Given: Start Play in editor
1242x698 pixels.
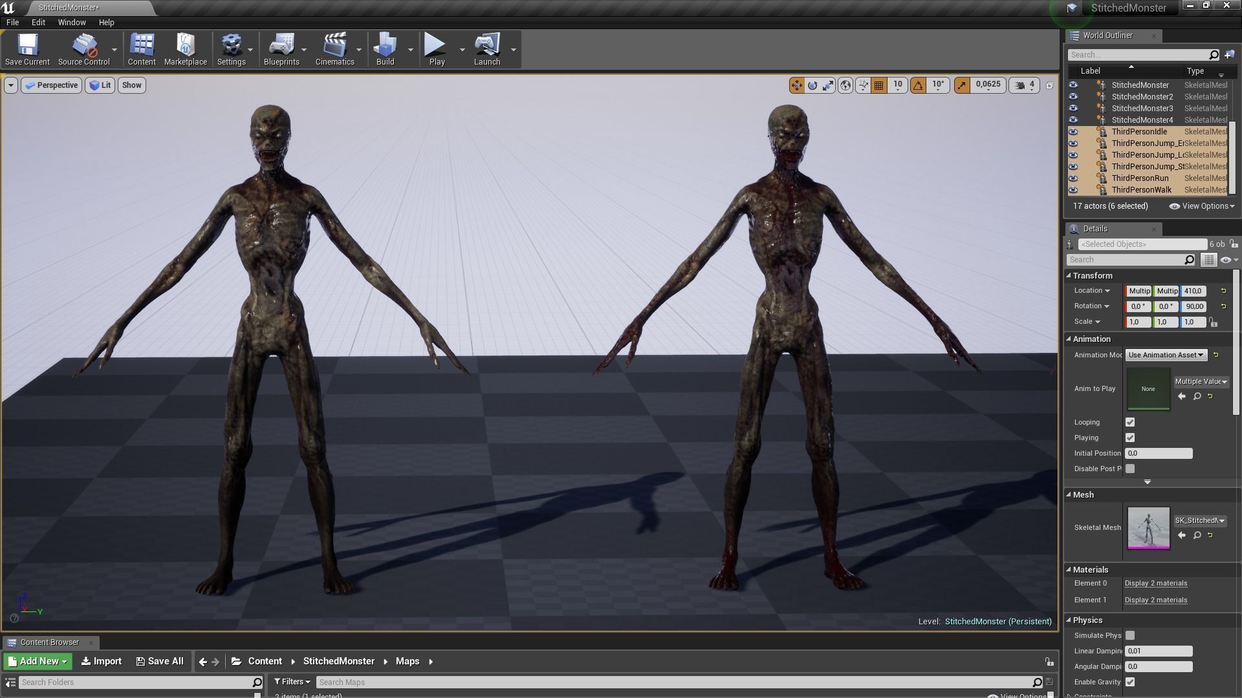Looking at the screenshot, I should pos(437,49).
